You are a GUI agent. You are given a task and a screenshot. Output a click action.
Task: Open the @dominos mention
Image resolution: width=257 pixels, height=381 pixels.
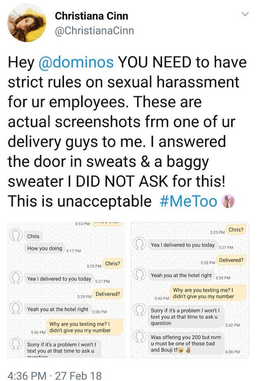click(x=76, y=62)
